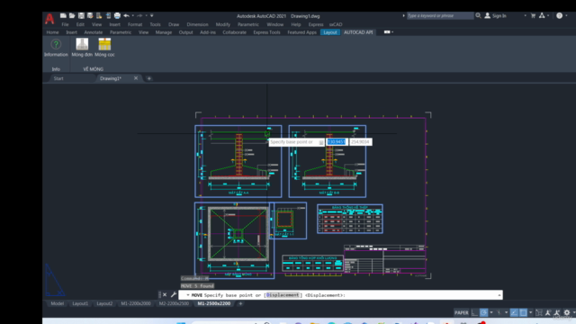Click the Open file icon in quick access toolbar
The width and height of the screenshot is (576, 324).
(x=72, y=16)
